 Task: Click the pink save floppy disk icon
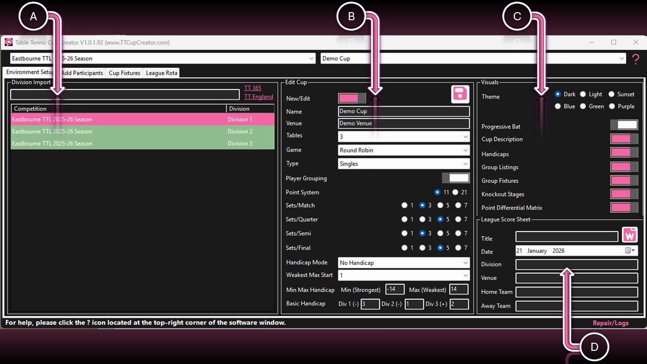[460, 94]
